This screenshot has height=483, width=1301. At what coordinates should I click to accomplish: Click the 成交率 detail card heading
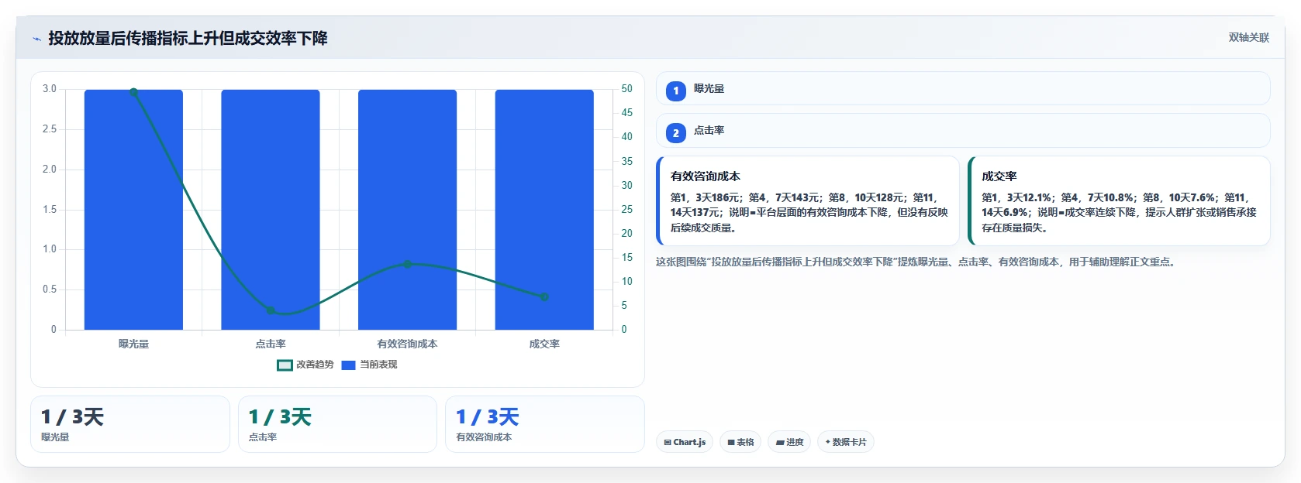(x=999, y=176)
